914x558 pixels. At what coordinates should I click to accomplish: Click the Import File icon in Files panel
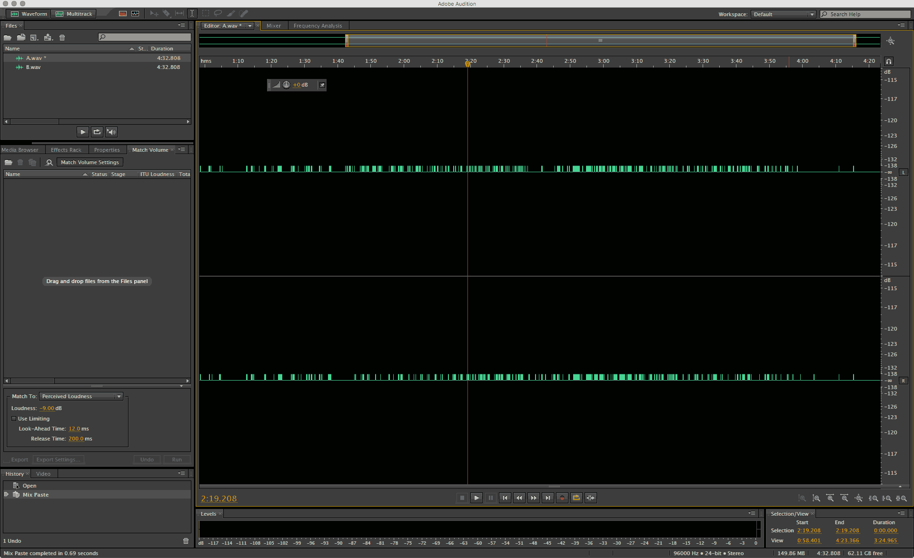pyautogui.click(x=21, y=38)
